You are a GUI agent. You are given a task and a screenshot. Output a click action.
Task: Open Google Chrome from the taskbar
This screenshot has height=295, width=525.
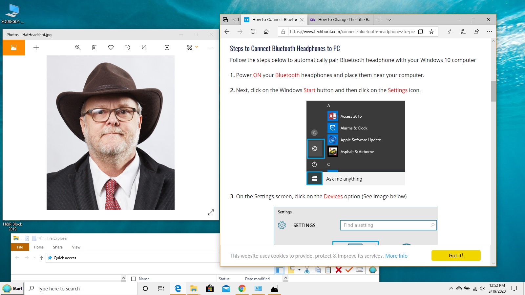click(242, 288)
